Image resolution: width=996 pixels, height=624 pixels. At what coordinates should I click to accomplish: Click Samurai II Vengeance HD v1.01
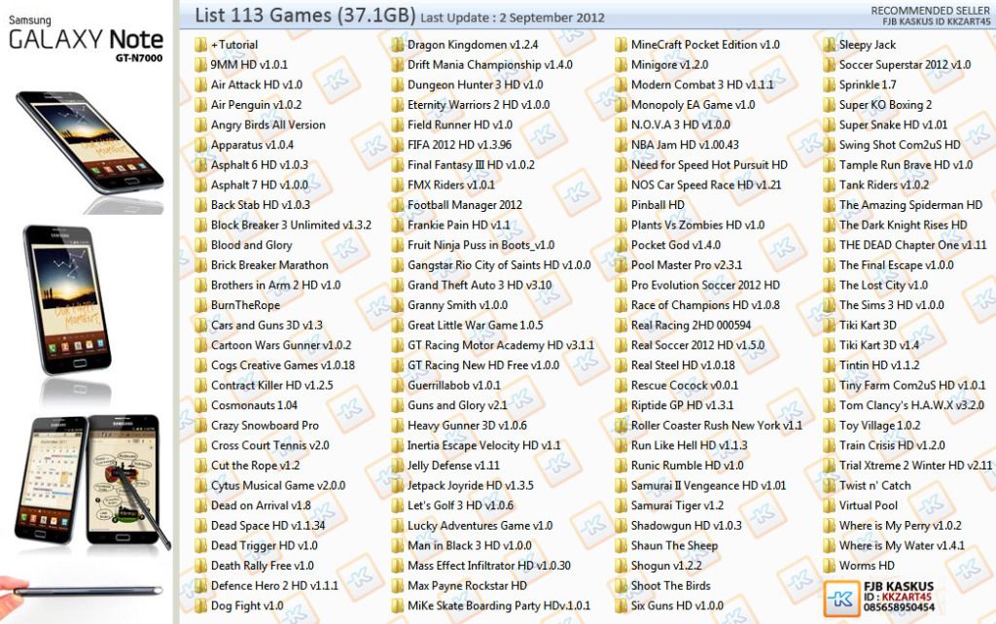(x=708, y=486)
